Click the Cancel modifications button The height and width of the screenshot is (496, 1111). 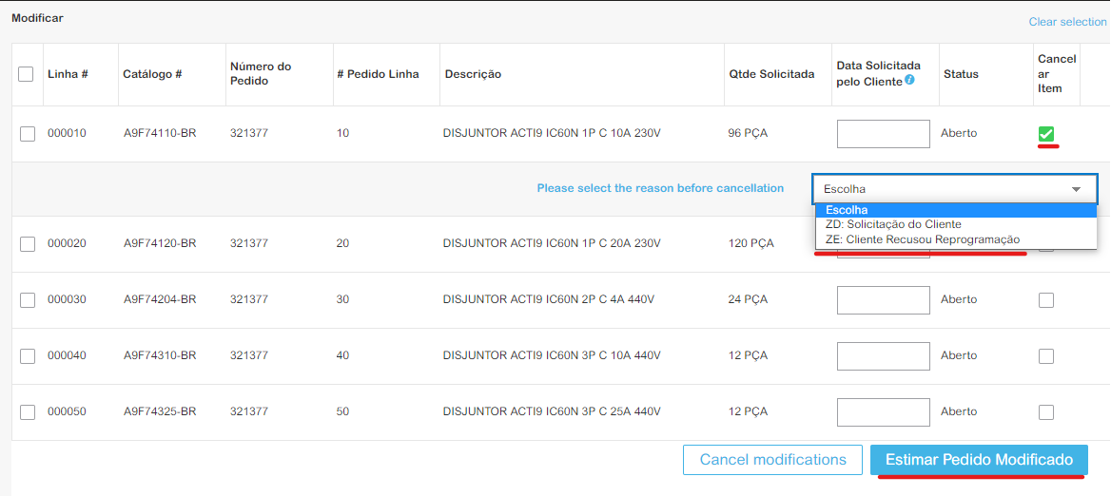coord(773,460)
